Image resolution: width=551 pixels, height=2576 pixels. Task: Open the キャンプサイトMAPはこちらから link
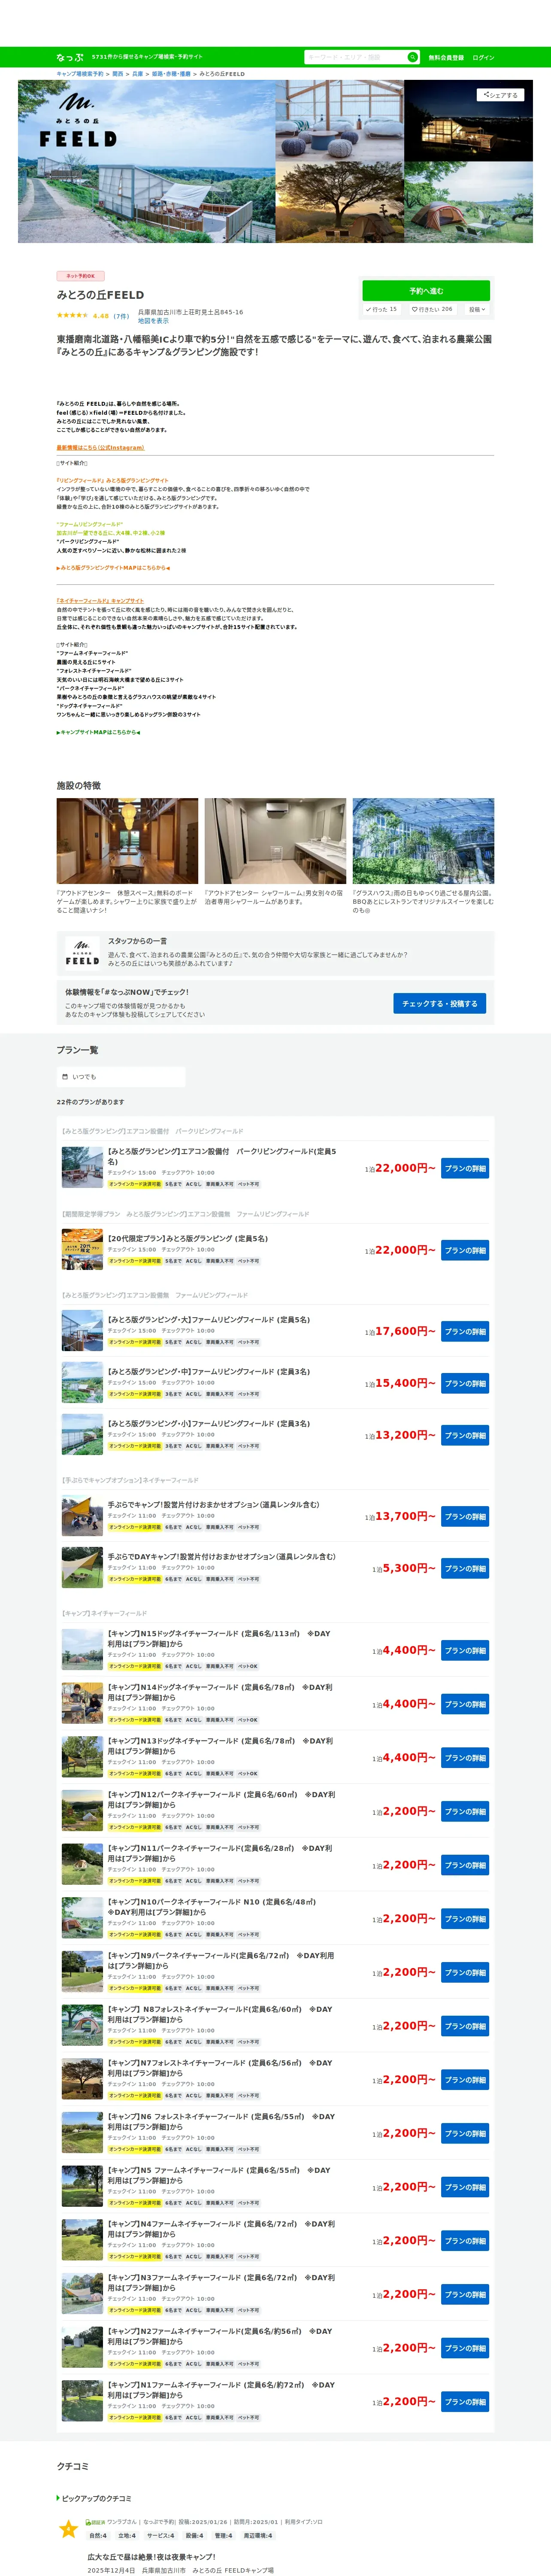click(x=98, y=732)
